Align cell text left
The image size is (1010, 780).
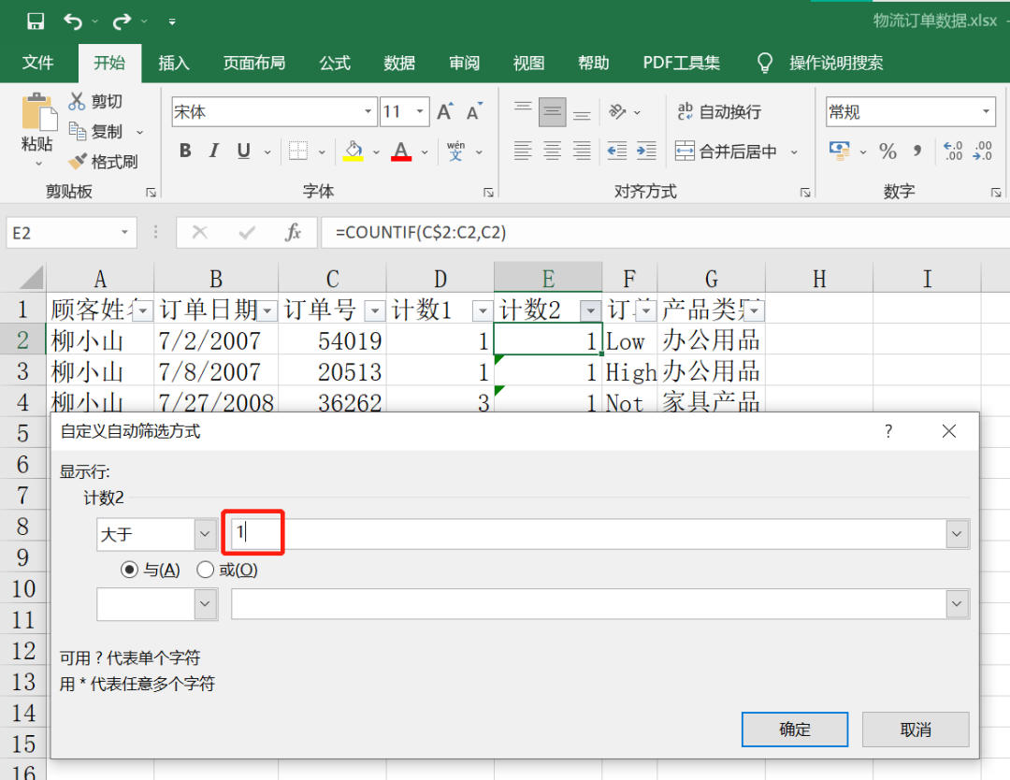tap(523, 151)
